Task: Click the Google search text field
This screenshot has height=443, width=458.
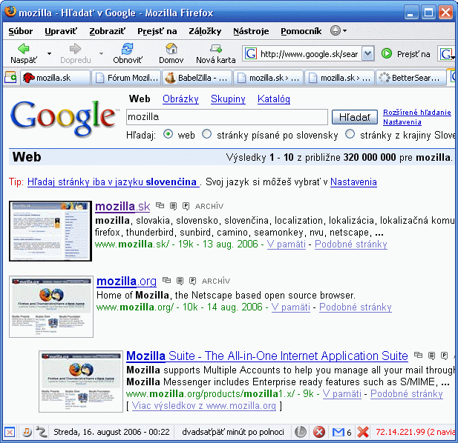Action: [x=227, y=117]
